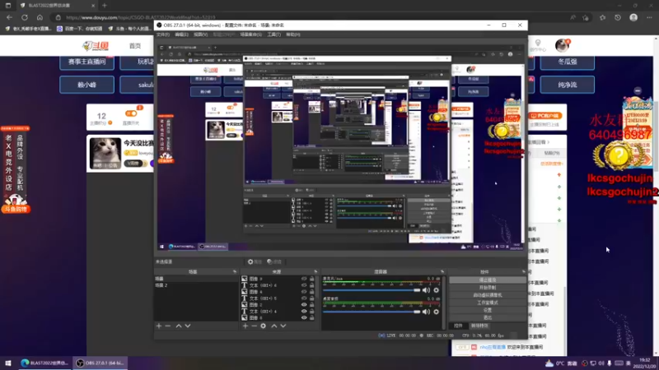
Task: Open the 文件(F) menu in OBS
Action: (x=163, y=35)
